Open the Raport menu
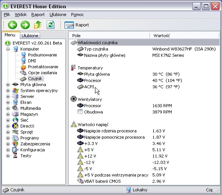The width and height of the screenshot is (222, 195). [x=38, y=15]
